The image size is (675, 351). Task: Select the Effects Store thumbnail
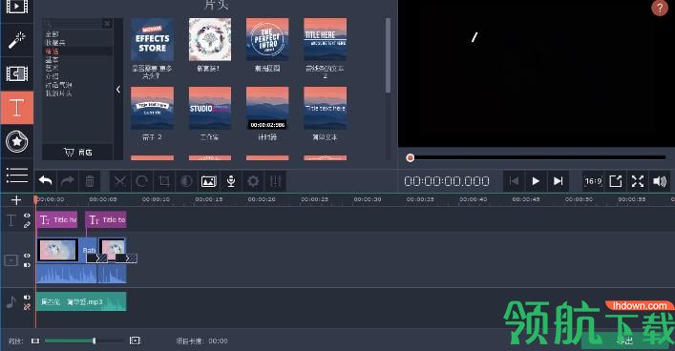153,39
